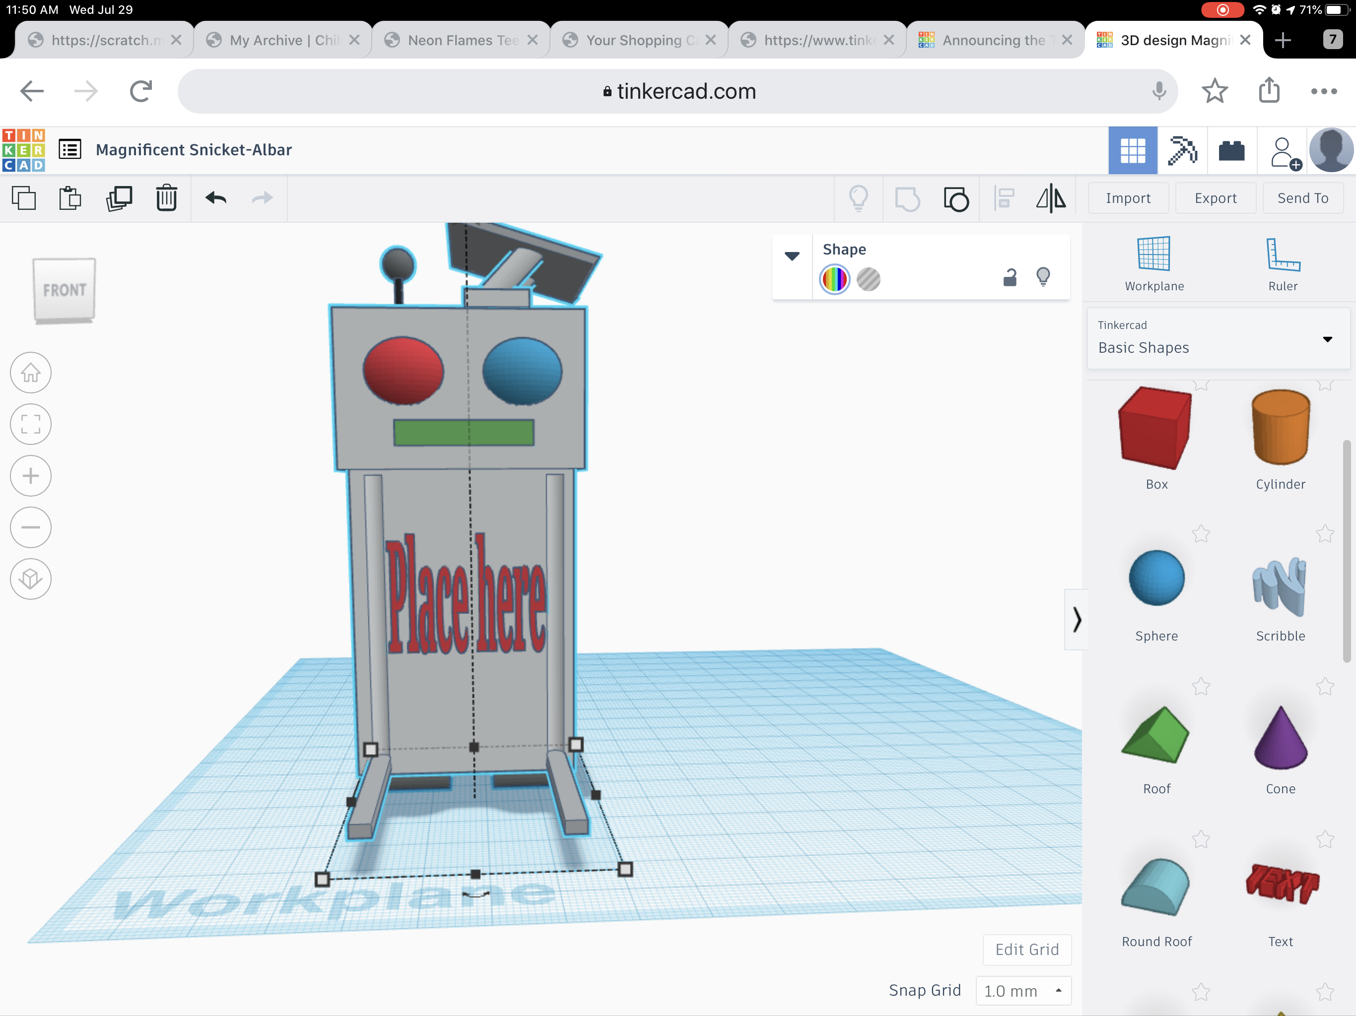Close the 3D design Magni tab

[x=1244, y=40]
